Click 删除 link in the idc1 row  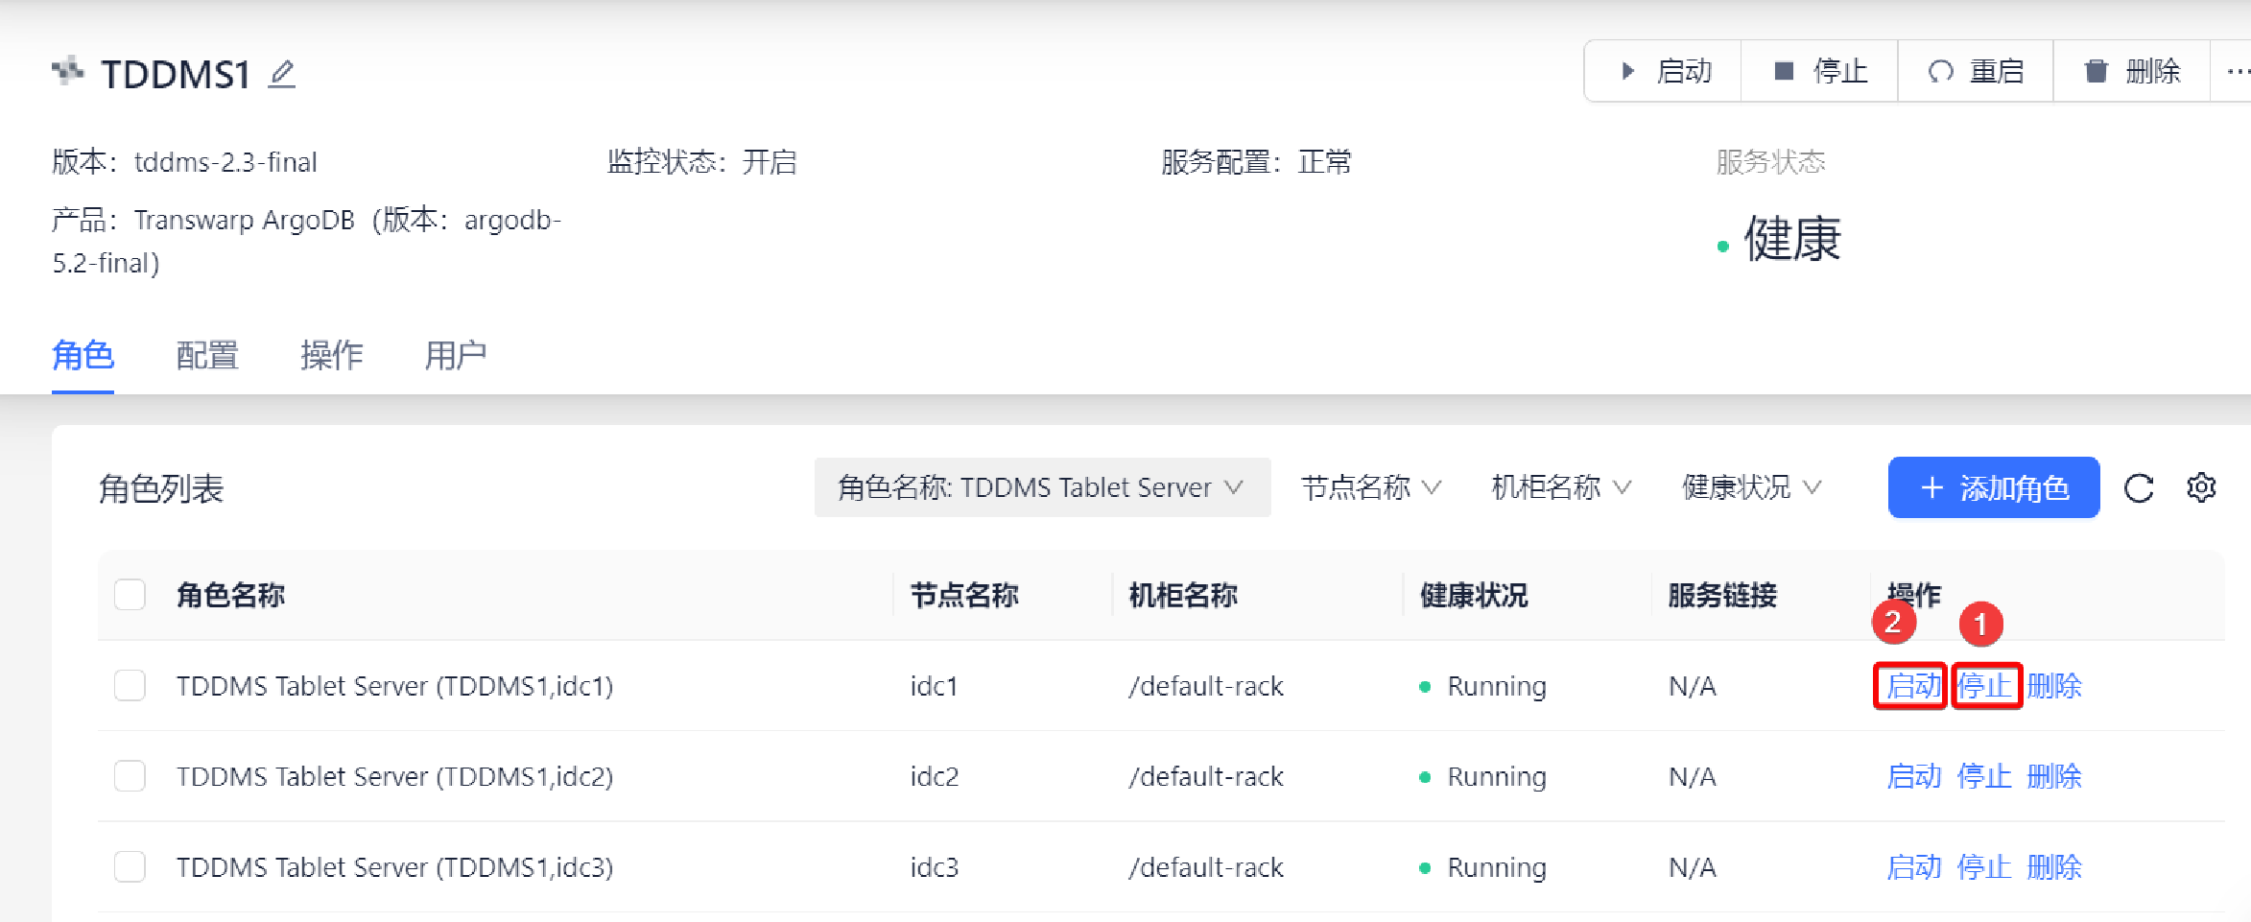tap(2054, 686)
